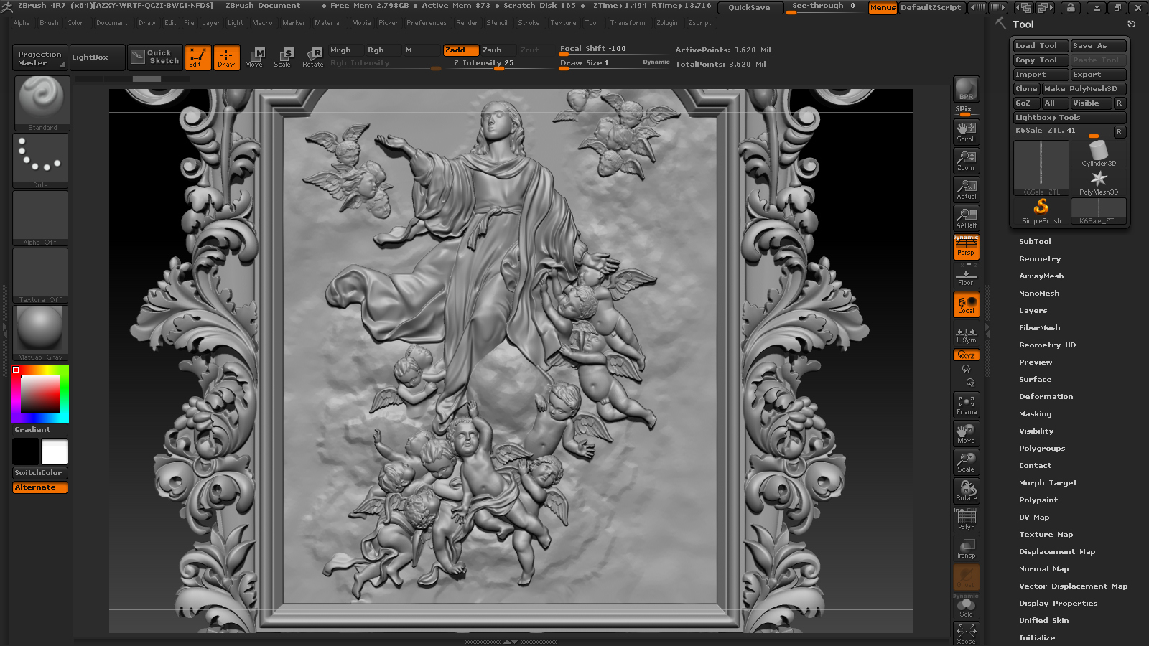The image size is (1149, 646).
Task: Toggle Persp perspective mode
Action: pos(966,248)
